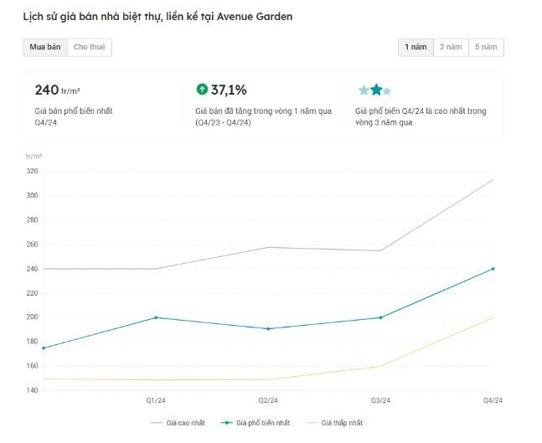
Task: Select the 5 năm time range
Action: coord(486,48)
